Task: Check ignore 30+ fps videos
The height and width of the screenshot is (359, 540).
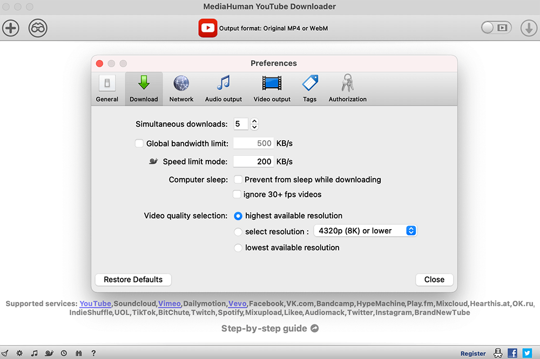Action: pyautogui.click(x=237, y=194)
